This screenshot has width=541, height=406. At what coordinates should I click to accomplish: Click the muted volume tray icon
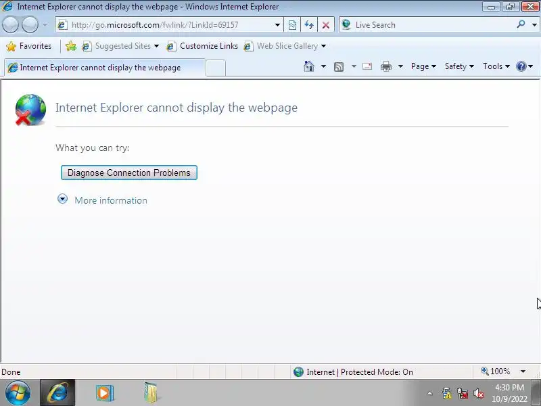(479, 393)
